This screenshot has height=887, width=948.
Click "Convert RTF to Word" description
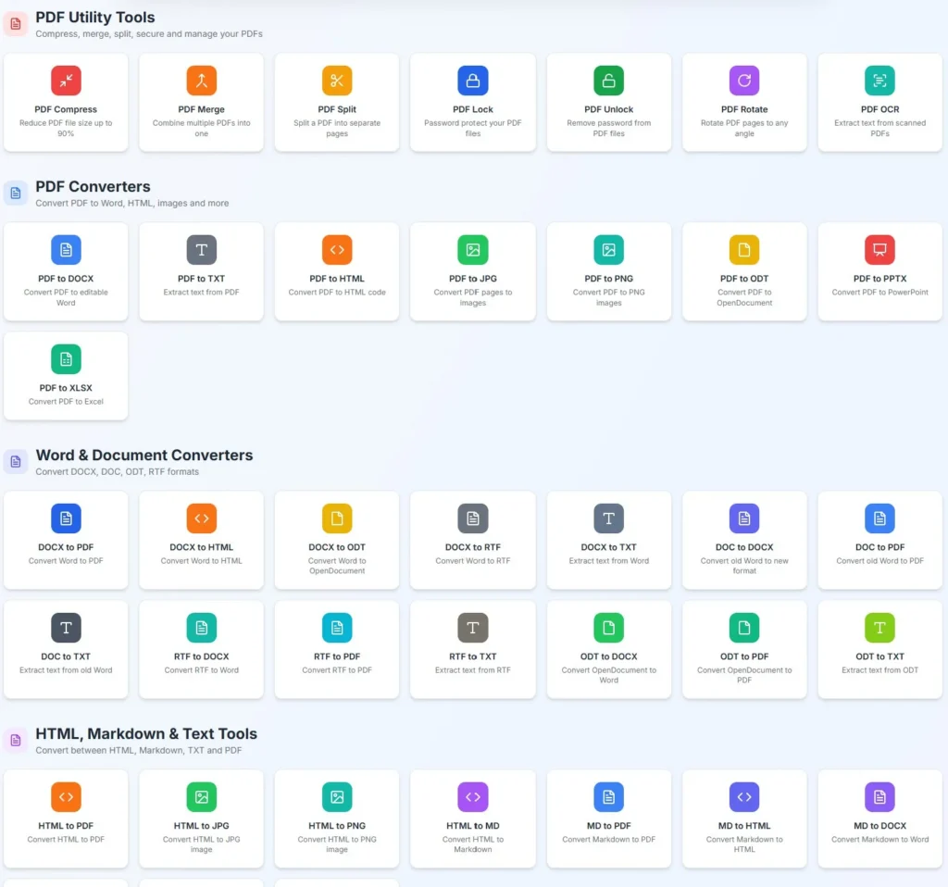[201, 670]
